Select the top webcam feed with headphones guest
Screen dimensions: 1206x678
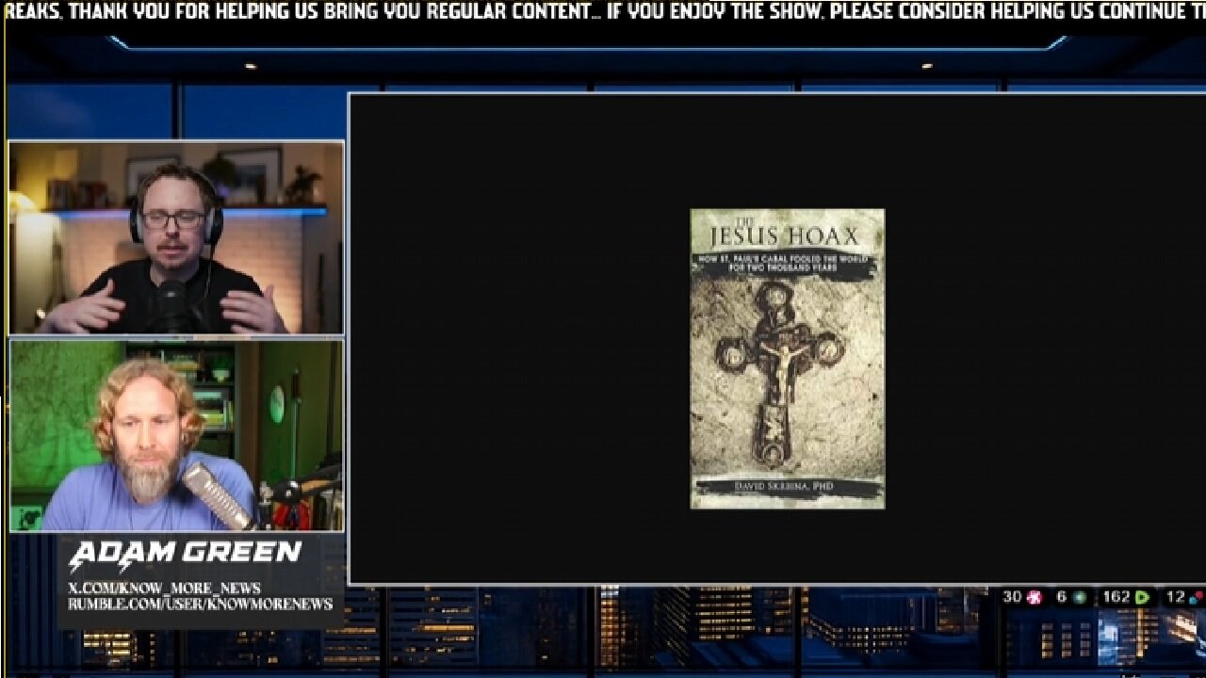click(x=176, y=237)
